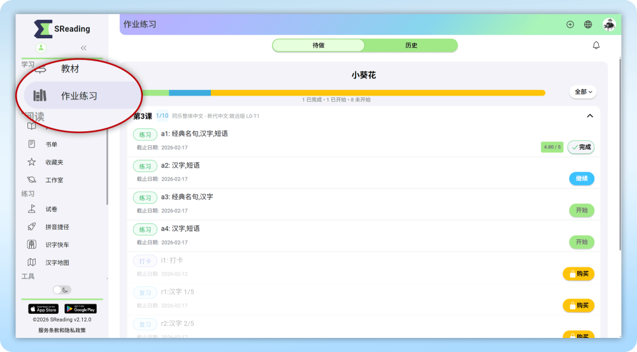The height and width of the screenshot is (352, 637).
Task: Open the user avatar in header
Action: pyautogui.click(x=609, y=25)
